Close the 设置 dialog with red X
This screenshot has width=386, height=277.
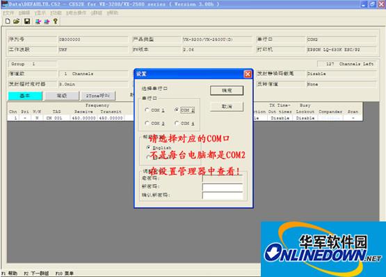coord(248,74)
